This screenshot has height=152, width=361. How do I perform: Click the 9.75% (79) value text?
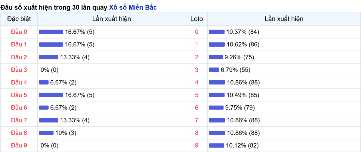240,108
